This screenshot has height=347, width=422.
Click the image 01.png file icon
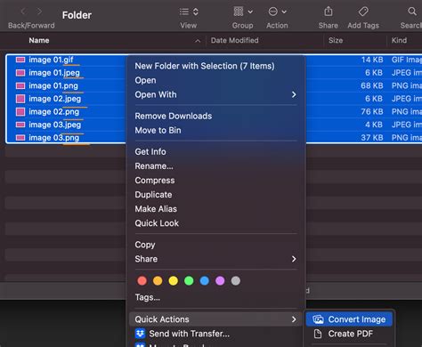(x=20, y=85)
